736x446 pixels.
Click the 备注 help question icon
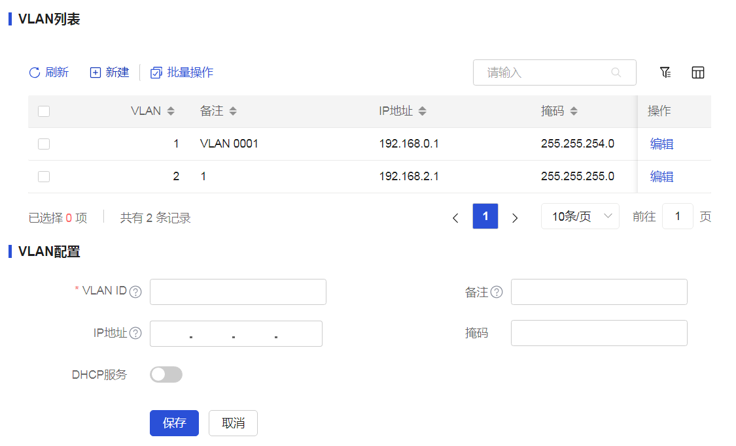(x=497, y=292)
